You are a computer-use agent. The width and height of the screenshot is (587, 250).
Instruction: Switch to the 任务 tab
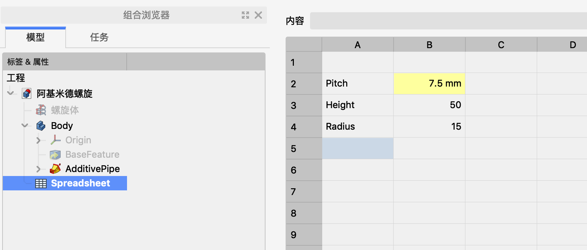[99, 37]
